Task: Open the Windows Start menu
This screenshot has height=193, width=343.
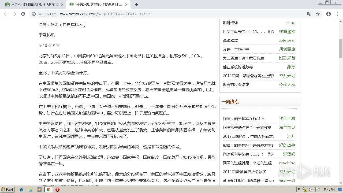Action: coord(8,189)
